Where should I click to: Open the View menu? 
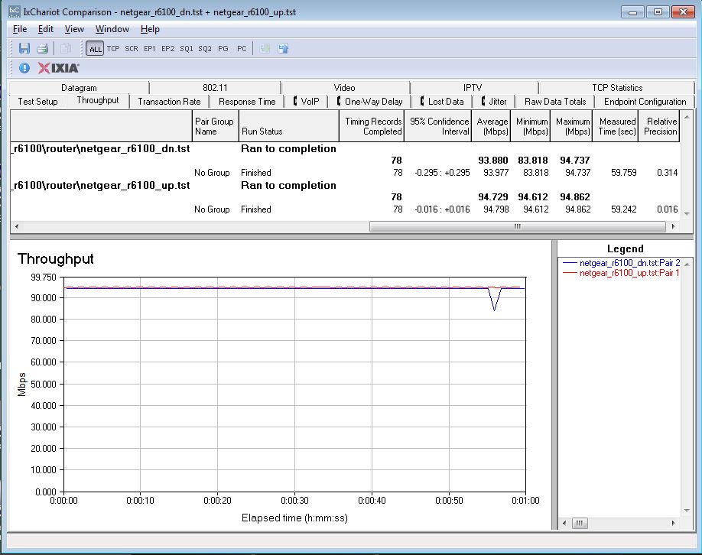click(74, 29)
